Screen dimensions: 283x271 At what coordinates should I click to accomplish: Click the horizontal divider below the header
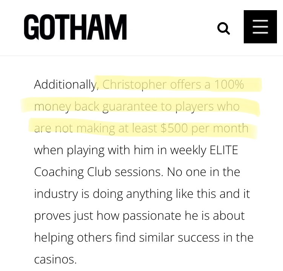click(141, 56)
